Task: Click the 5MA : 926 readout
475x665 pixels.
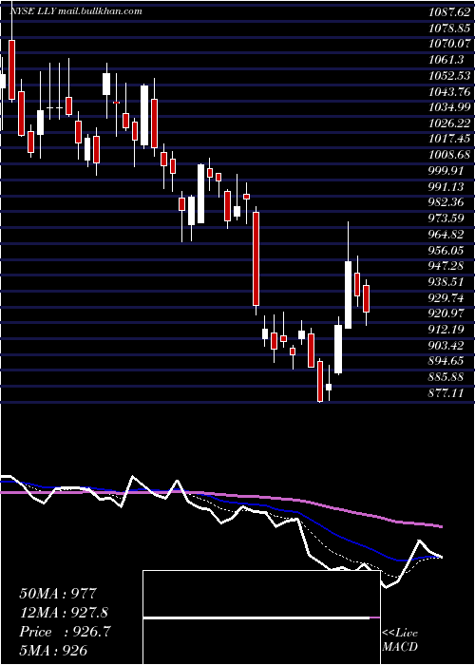Action: point(53,651)
